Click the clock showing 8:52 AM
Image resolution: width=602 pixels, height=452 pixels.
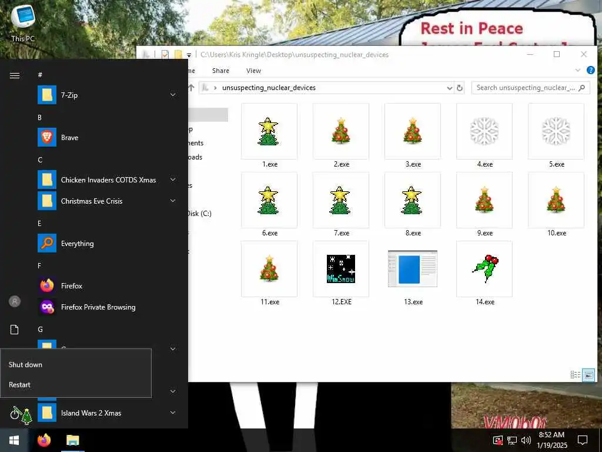551,440
